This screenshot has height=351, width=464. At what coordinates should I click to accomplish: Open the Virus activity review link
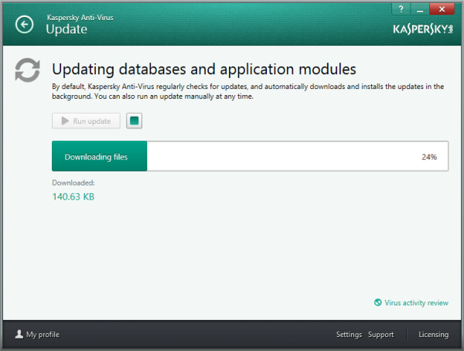click(x=416, y=303)
